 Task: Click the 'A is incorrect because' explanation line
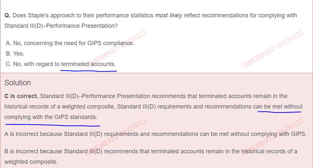[x=155, y=134]
